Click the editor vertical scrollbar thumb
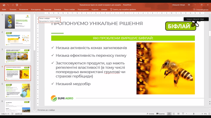This screenshot has width=211, height=118. (210, 33)
